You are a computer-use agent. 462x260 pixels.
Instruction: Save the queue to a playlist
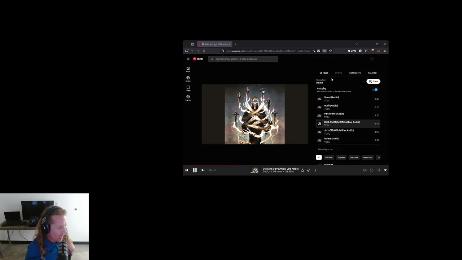[373, 82]
